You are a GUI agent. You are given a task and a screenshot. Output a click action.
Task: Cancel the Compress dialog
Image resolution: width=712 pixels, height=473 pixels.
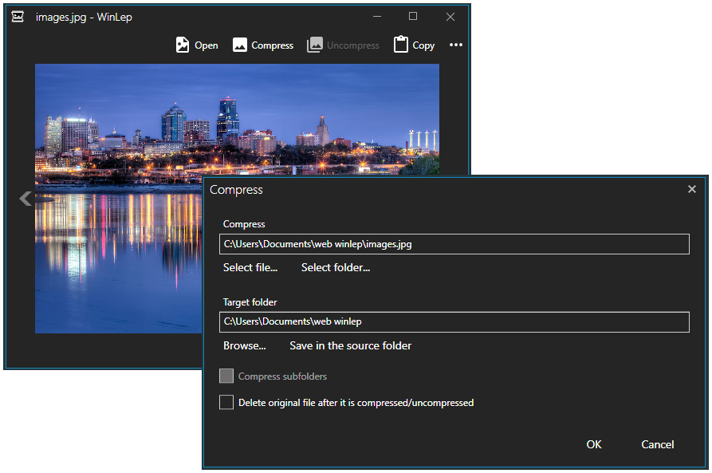click(657, 444)
